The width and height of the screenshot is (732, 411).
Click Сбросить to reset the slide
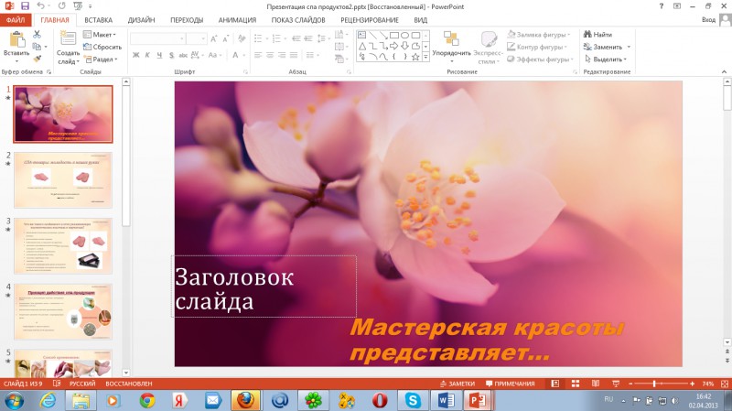[102, 47]
